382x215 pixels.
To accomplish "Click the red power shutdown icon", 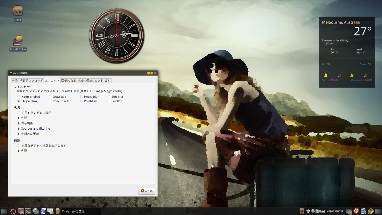I will [356, 211].
